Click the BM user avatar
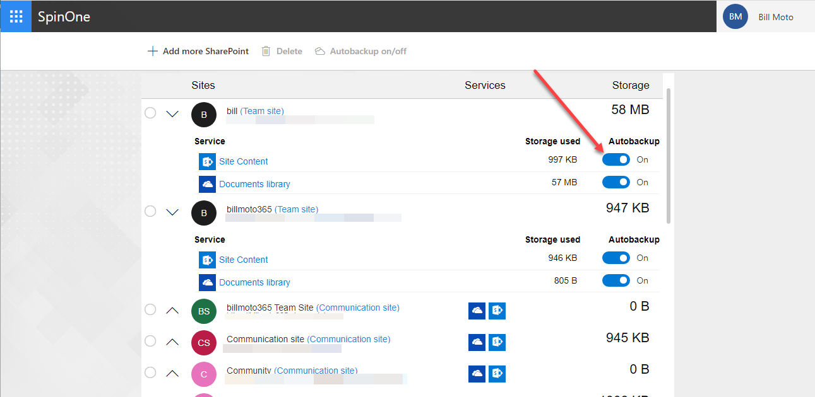Viewport: 815px width, 397px height. pyautogui.click(x=735, y=16)
